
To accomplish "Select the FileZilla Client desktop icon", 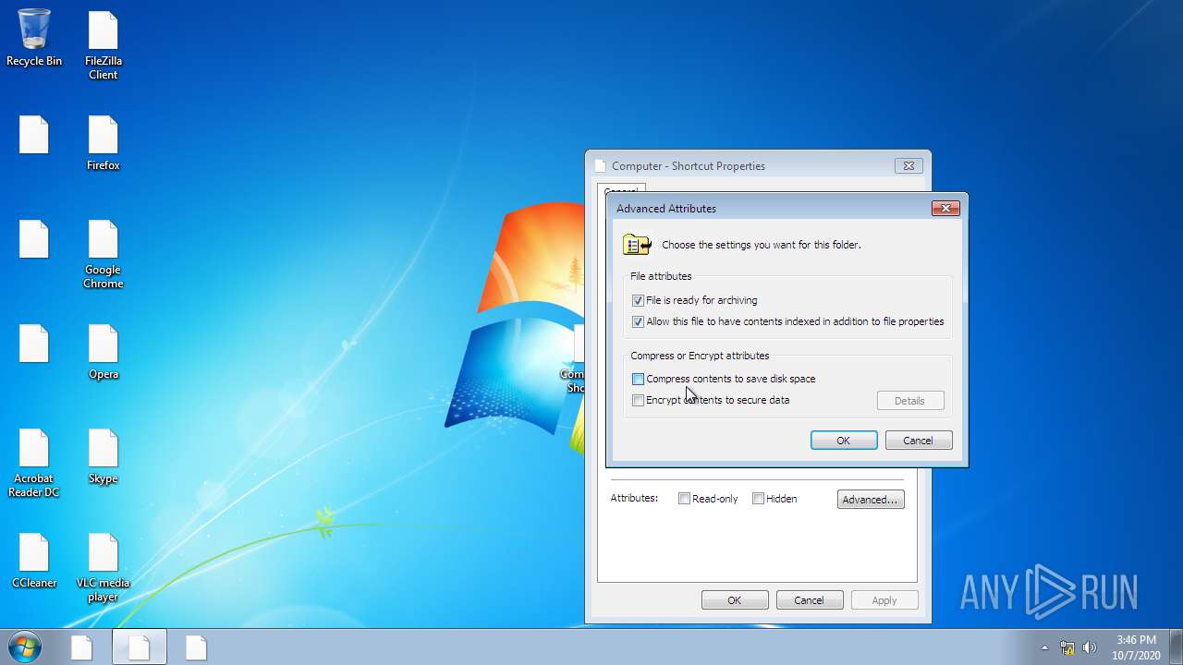I will click(104, 45).
